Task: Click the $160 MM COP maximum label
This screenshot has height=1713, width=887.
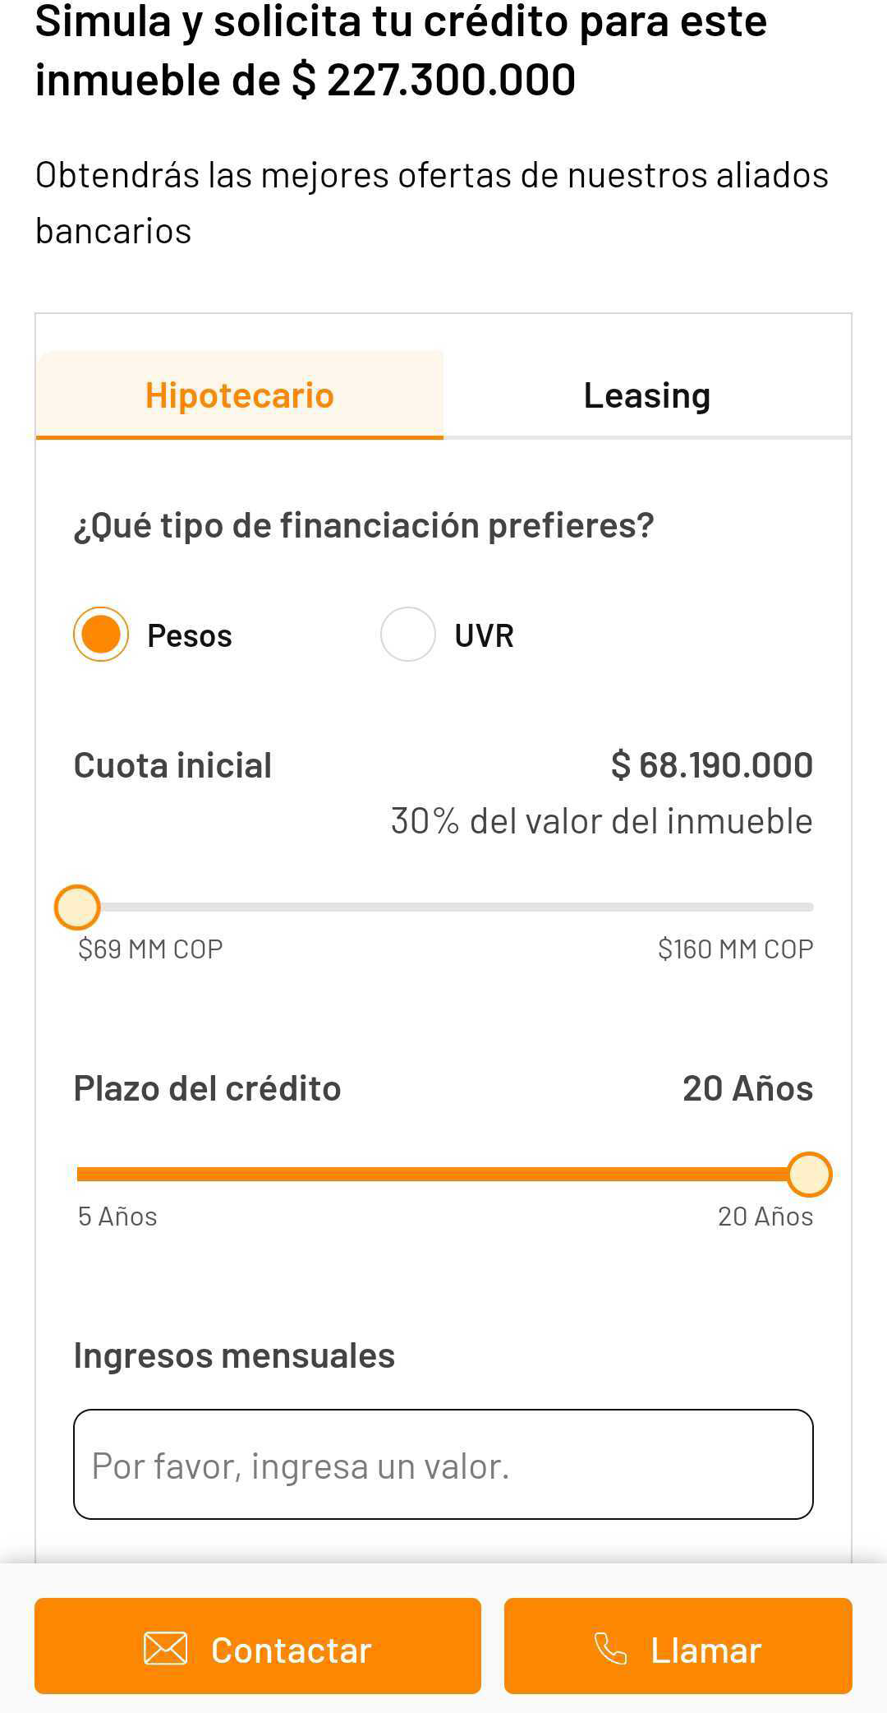Action: [x=735, y=949]
